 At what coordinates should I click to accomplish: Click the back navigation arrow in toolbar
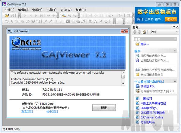point(48,15)
